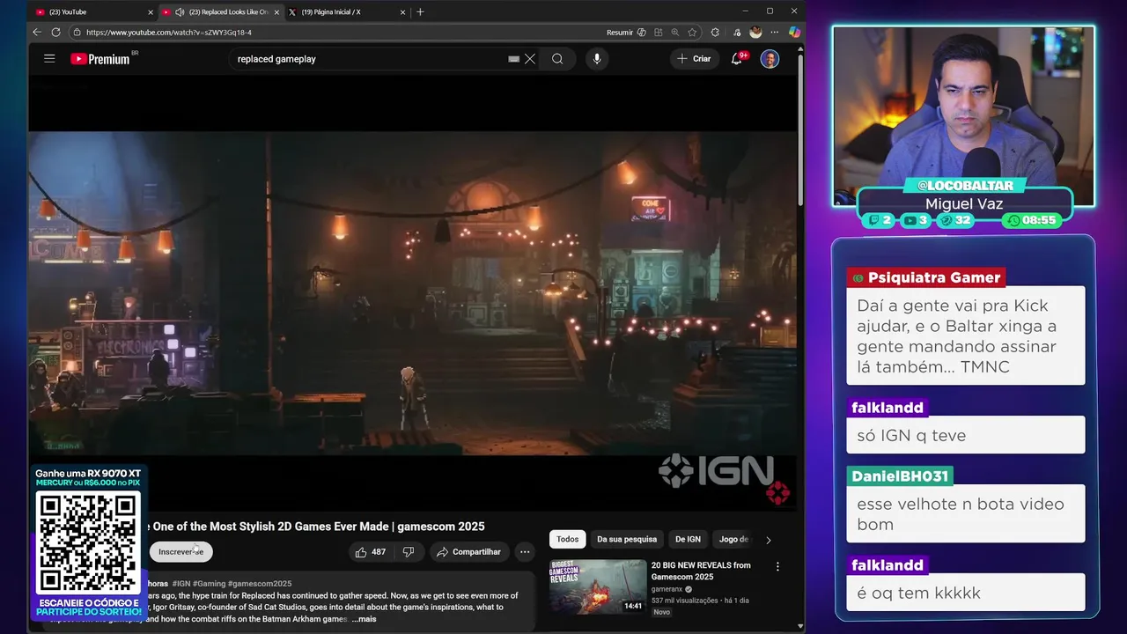Dislike the video with thumbs down
Image resolution: width=1127 pixels, height=634 pixels.
pos(409,552)
